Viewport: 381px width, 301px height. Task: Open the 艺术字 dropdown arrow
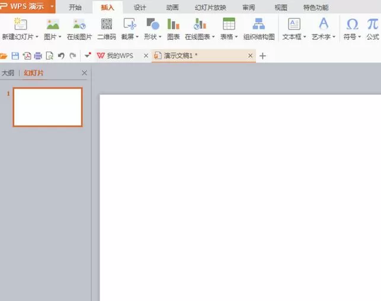click(x=334, y=37)
